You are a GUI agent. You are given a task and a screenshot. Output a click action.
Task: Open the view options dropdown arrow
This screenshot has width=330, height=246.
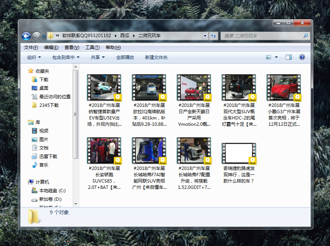click(276, 57)
